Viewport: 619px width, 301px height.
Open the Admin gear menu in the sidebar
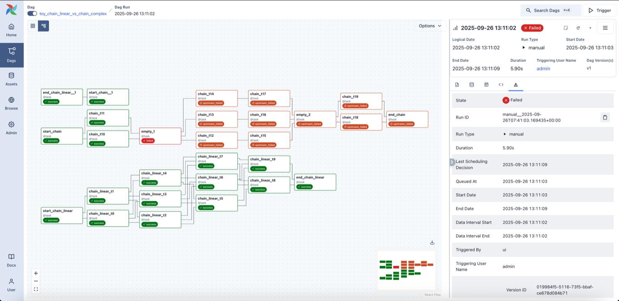pyautogui.click(x=12, y=128)
